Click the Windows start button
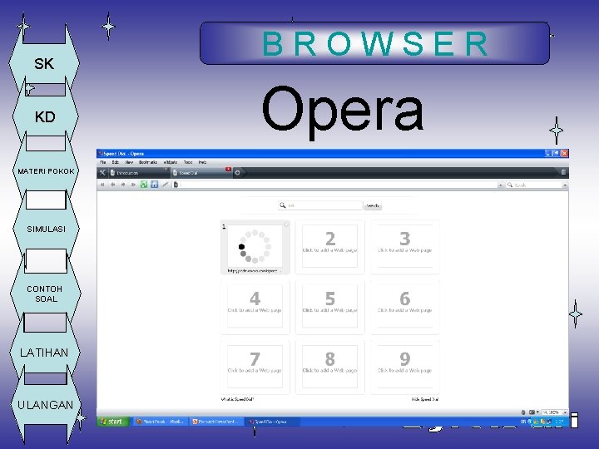599x449 pixels. (x=113, y=422)
